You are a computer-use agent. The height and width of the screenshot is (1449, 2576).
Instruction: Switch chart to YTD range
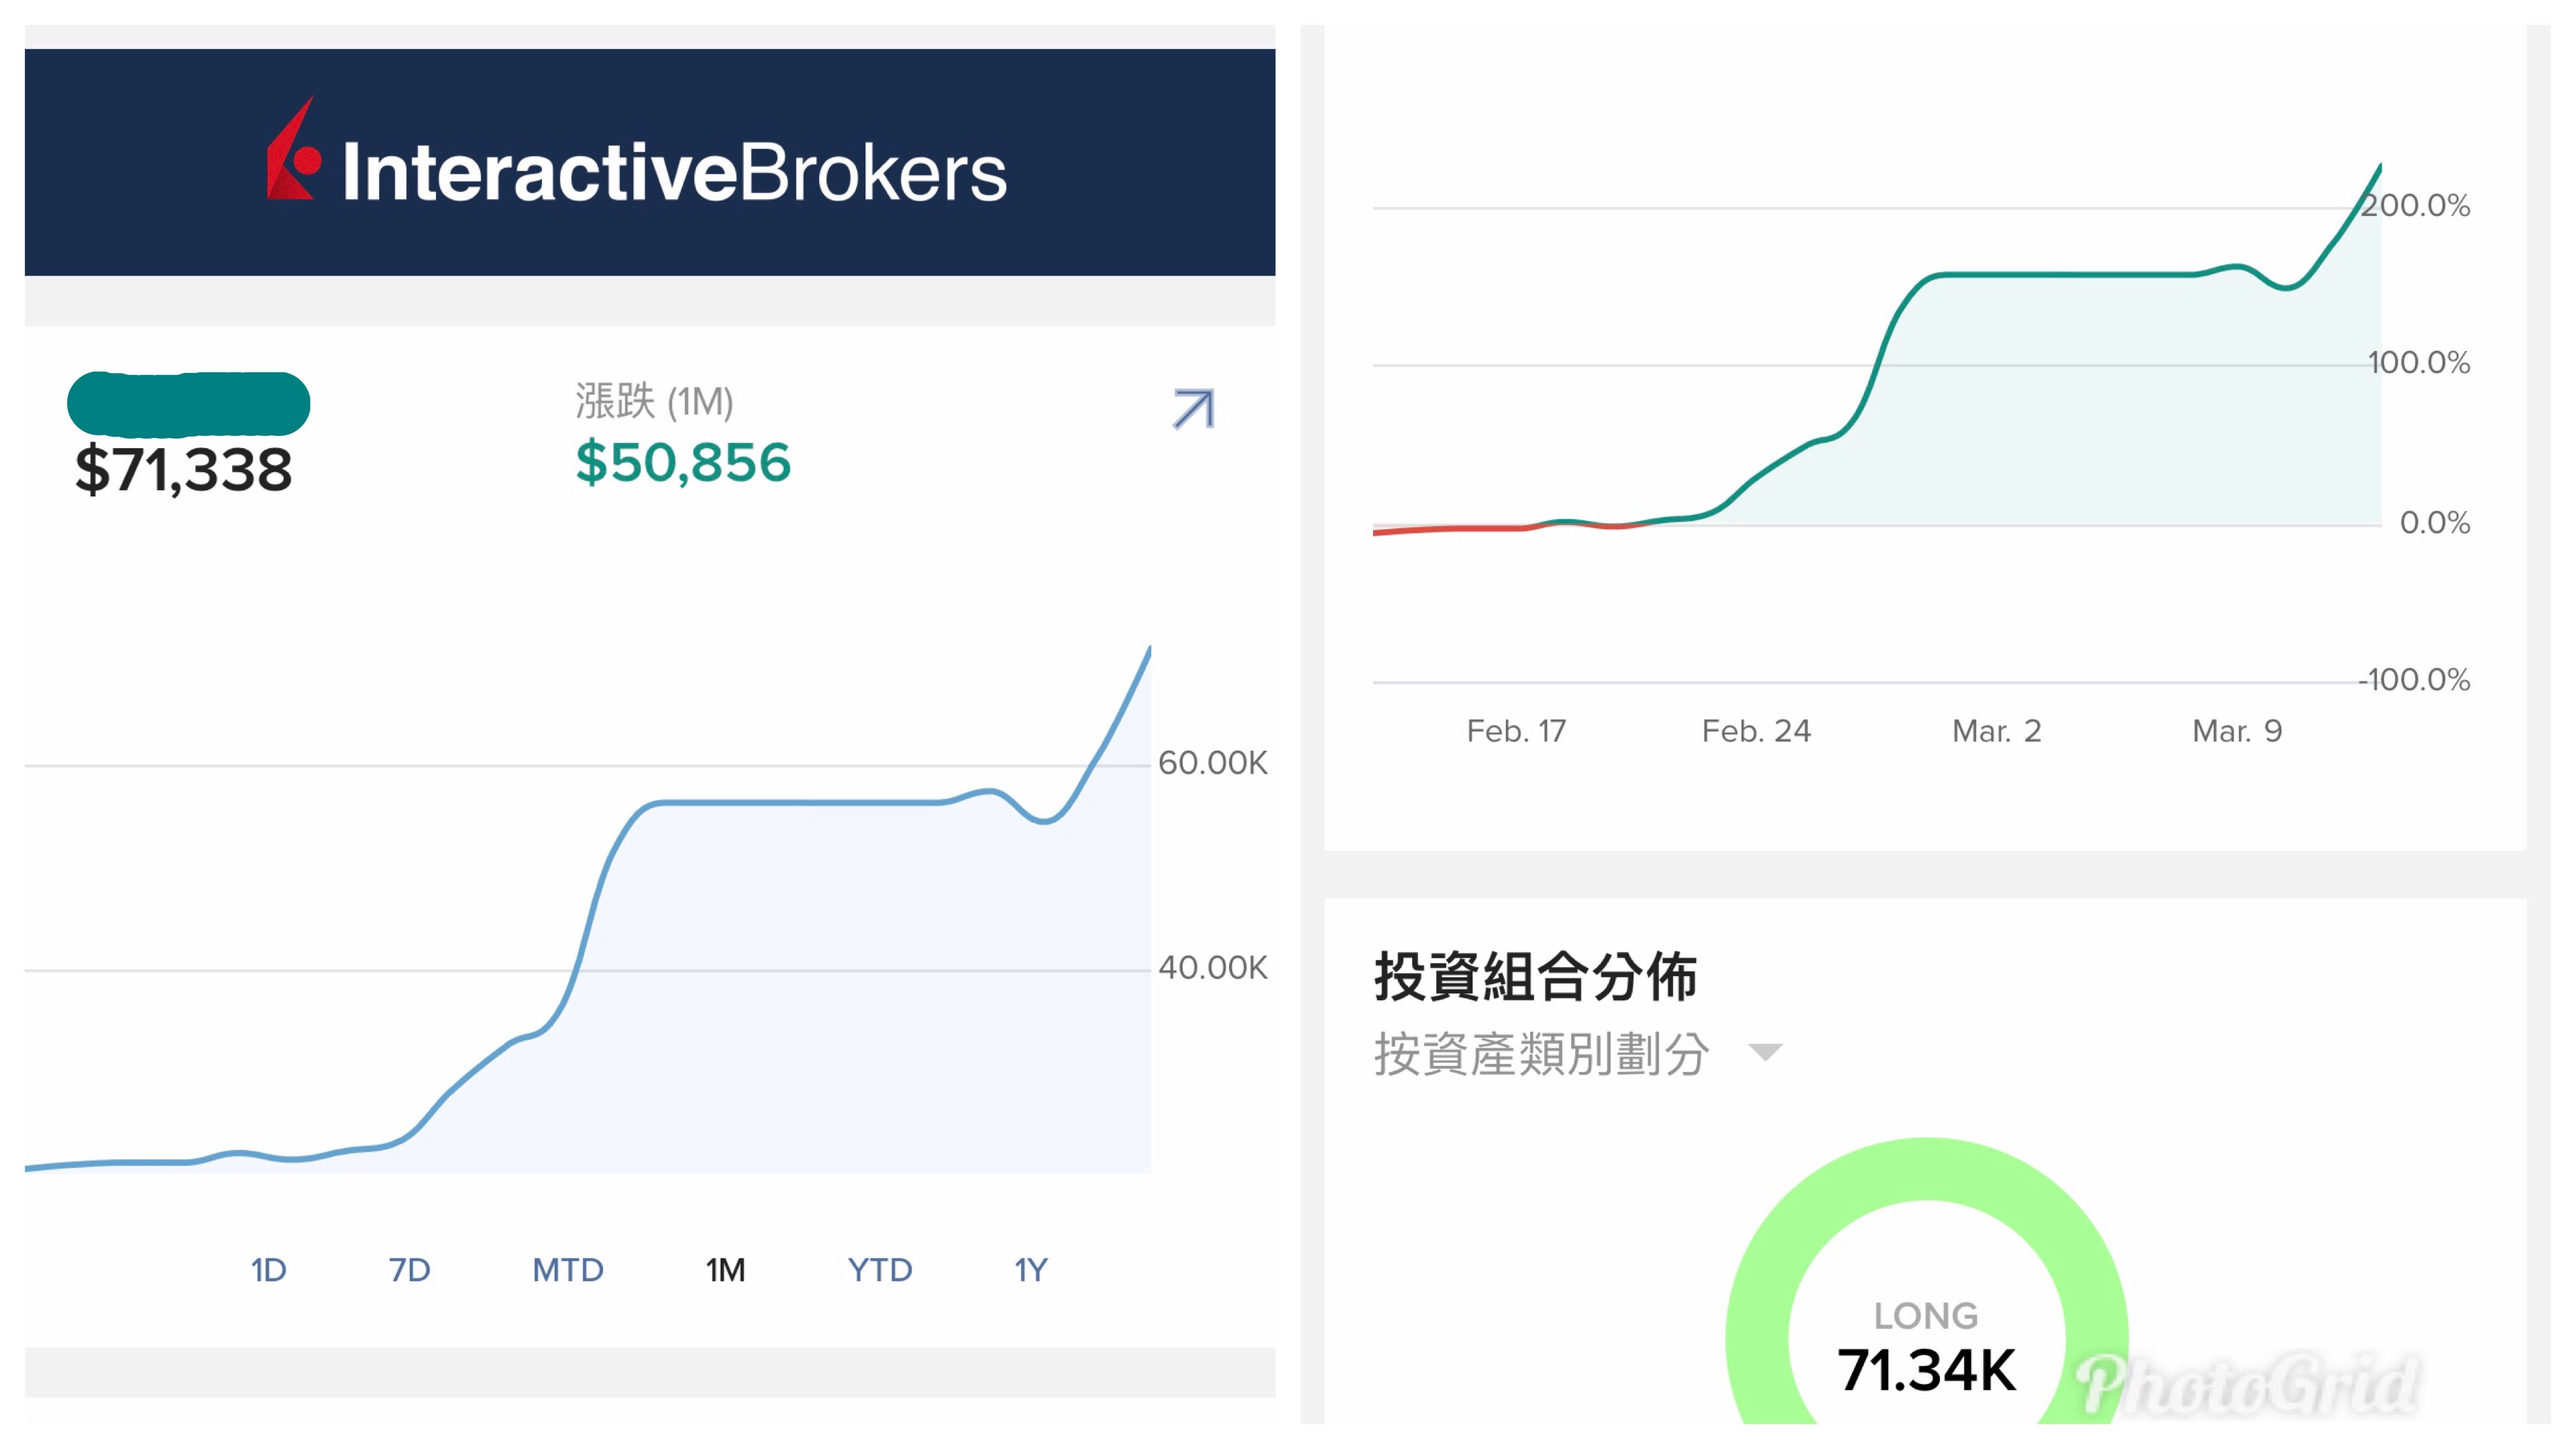pyautogui.click(x=879, y=1269)
